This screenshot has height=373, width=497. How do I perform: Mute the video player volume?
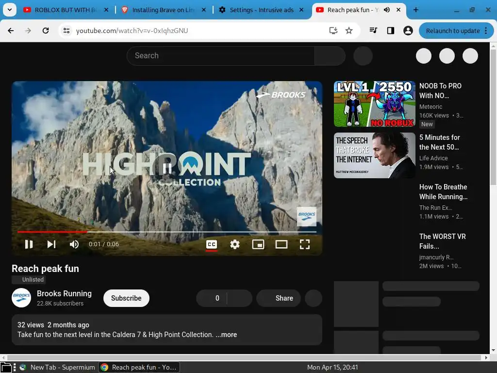74,244
